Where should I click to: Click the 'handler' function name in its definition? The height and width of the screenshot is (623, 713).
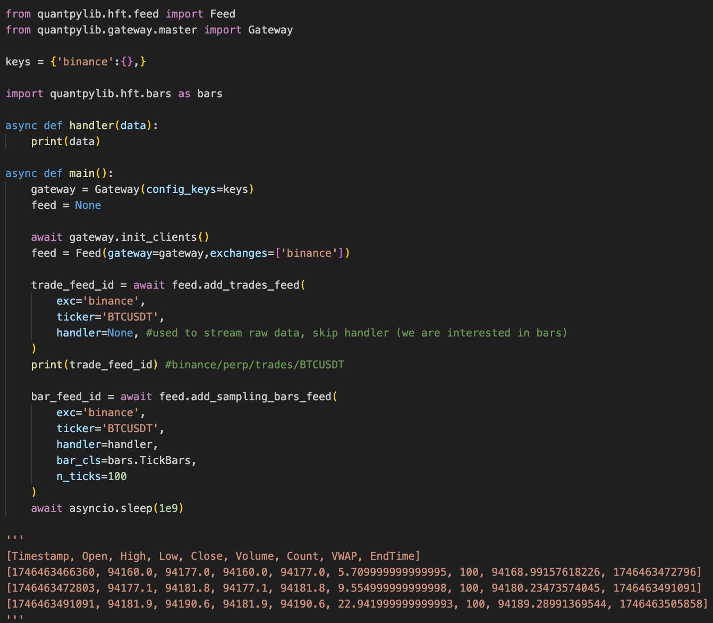point(91,125)
